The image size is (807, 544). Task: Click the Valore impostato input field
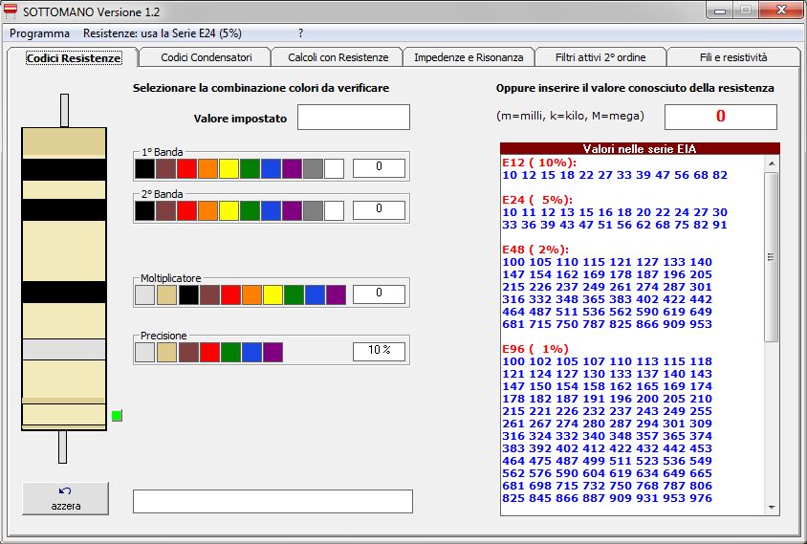tap(353, 118)
